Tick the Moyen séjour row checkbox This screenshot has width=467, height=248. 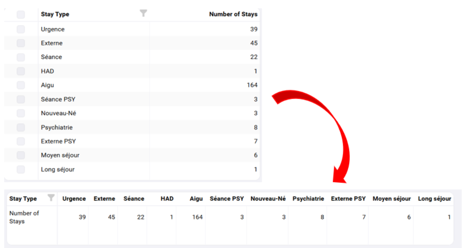pyautogui.click(x=21, y=155)
